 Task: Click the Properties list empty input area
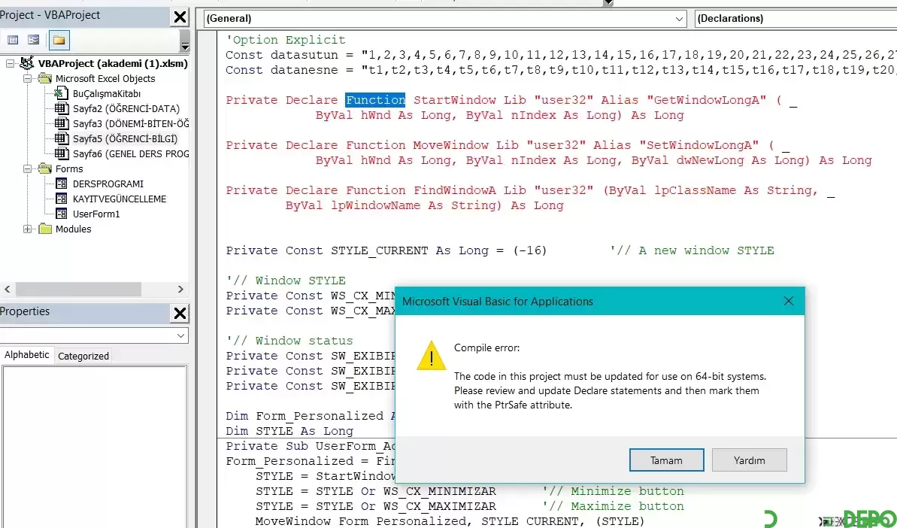click(x=95, y=446)
